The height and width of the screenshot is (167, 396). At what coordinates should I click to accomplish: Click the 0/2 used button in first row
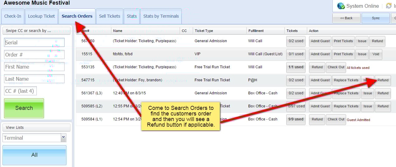pyautogui.click(x=296, y=41)
